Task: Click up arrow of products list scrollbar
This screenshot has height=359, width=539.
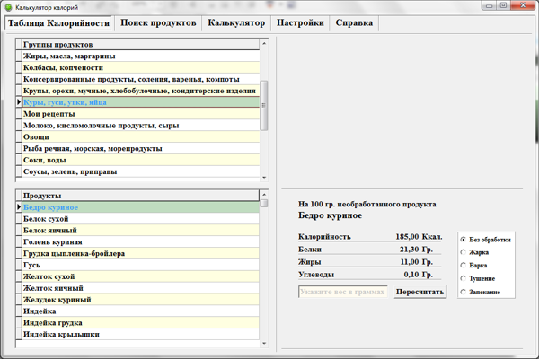Action: click(x=264, y=195)
